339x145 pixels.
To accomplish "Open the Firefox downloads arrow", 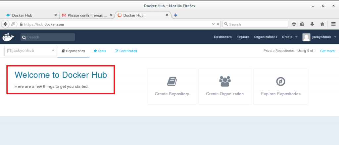I will coord(312,24).
